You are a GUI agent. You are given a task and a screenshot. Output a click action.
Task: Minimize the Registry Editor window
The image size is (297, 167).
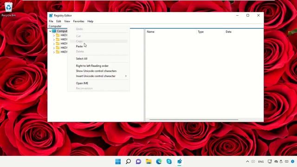tap(237, 15)
